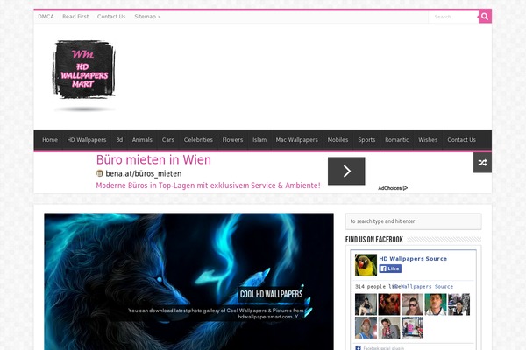
Task: Click the slider caption about downloading Cool Wallpapers
Action: point(216,313)
